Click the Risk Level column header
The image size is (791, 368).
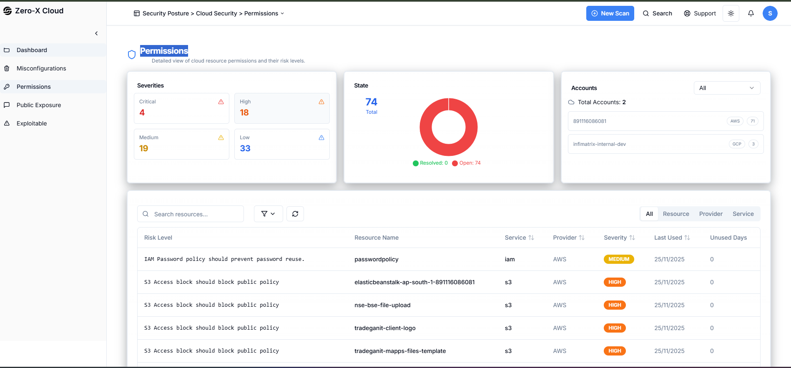pos(158,238)
